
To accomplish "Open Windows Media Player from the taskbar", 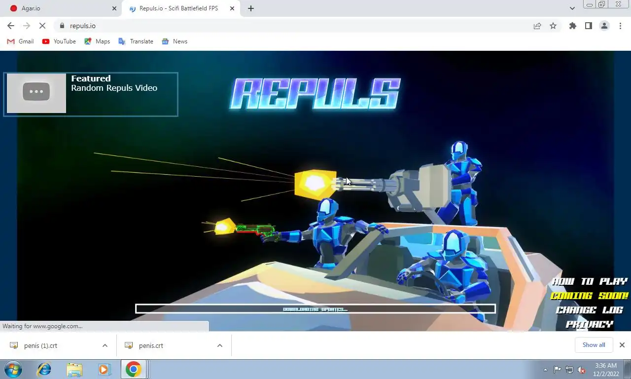I will (104, 369).
